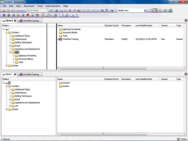Viewport: 188px width, 141px height.
Task: Click the Cancel Check Out icon
Action: 76,15
